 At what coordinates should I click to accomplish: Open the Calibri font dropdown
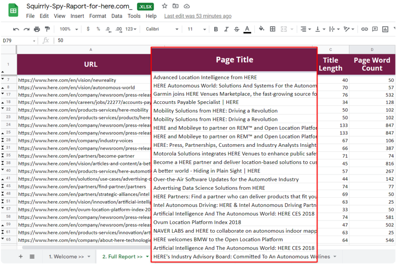tap(162, 29)
